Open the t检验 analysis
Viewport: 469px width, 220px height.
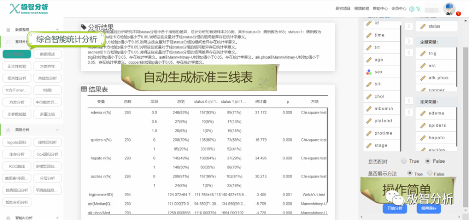tap(47, 90)
